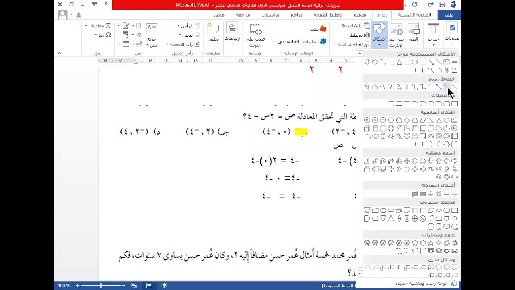The height and width of the screenshot is (290, 515).
Task: Expand the ارتباطات links dropdown
Action: click(x=232, y=35)
